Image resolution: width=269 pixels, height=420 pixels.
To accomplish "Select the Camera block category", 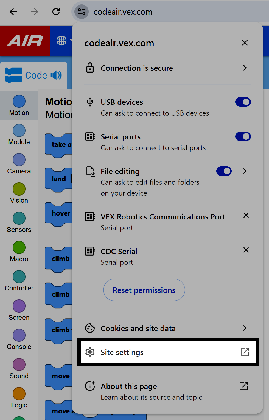I will [x=19, y=164].
